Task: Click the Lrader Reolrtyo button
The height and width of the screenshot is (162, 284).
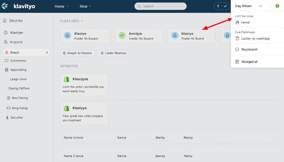Action: tap(113, 53)
